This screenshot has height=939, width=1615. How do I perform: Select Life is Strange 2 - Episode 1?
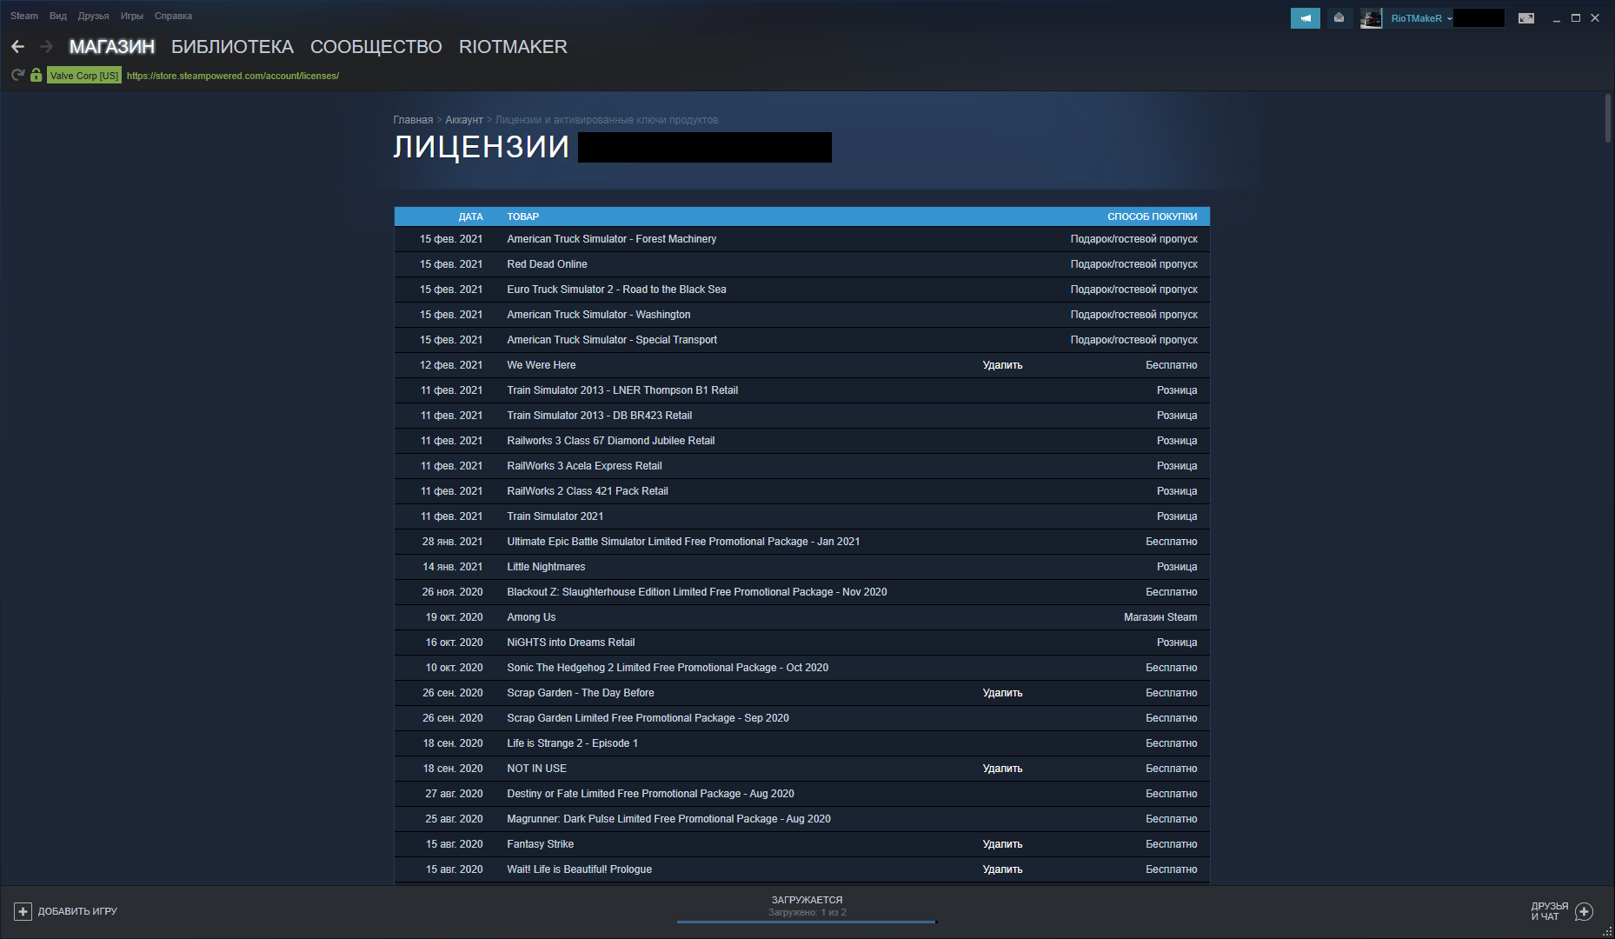572,743
